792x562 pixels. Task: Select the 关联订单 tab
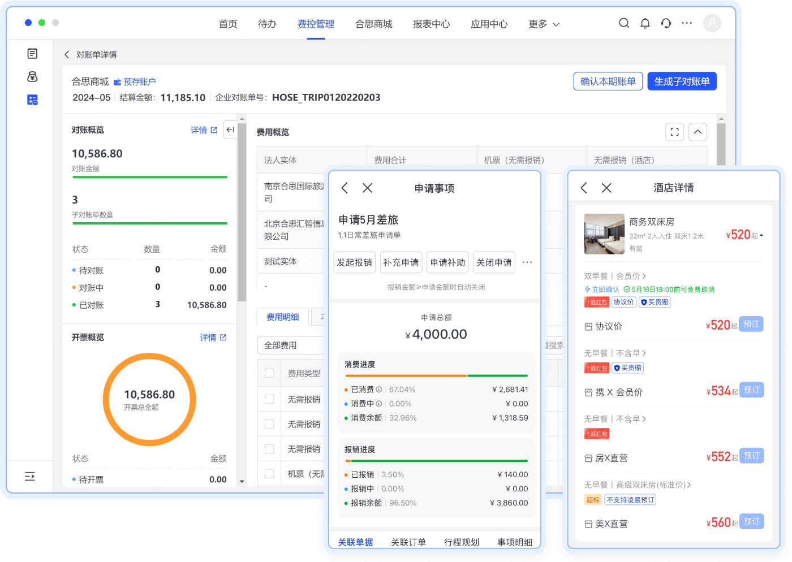[x=408, y=542]
